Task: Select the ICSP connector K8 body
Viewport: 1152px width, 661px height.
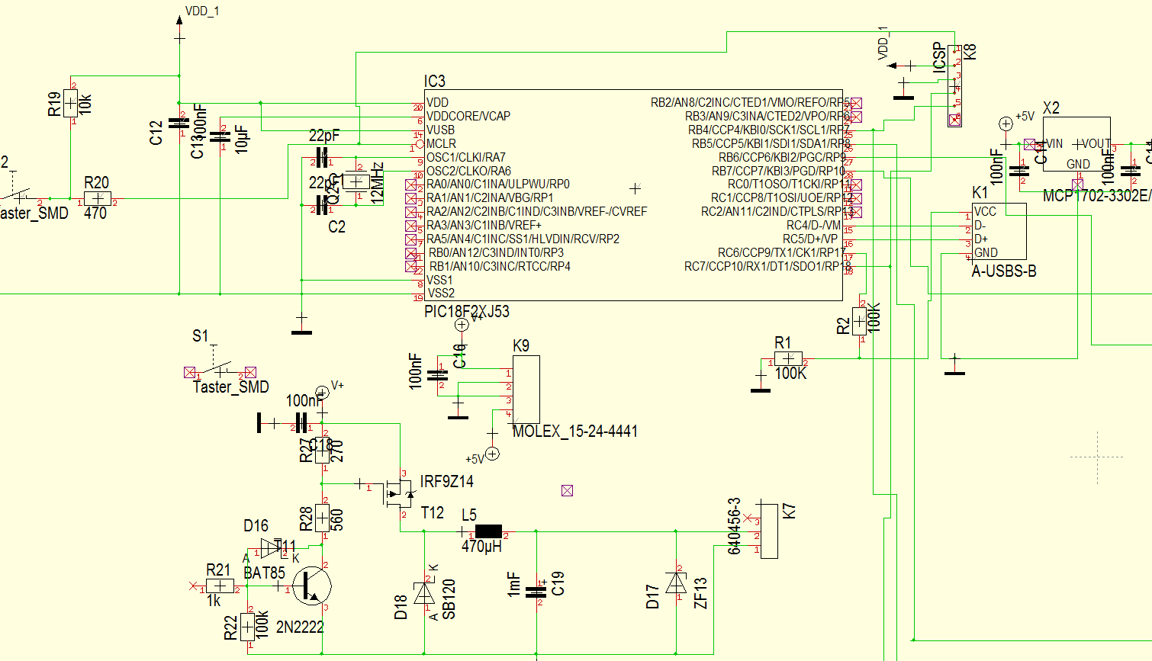Action: tap(954, 85)
